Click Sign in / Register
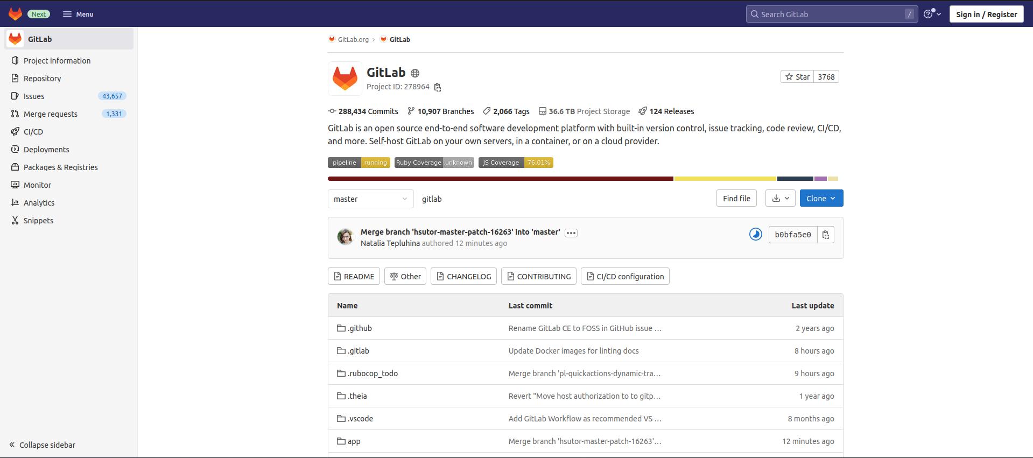Screen dimensions: 1033x458 (986, 14)
